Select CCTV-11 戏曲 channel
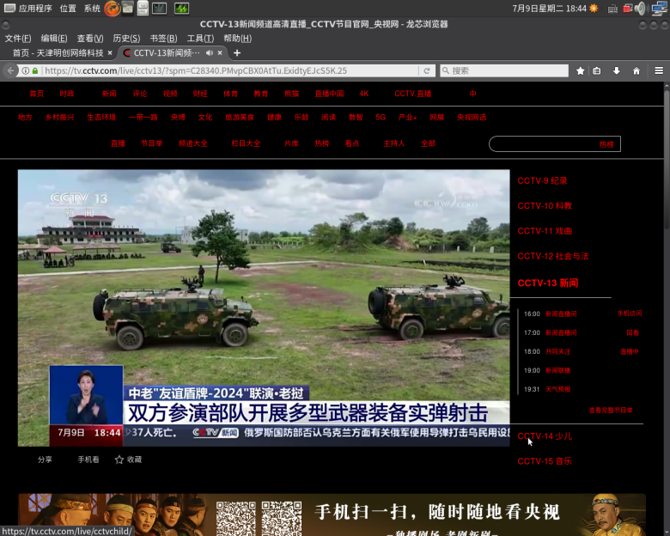This screenshot has height=536, width=670. coord(545,231)
